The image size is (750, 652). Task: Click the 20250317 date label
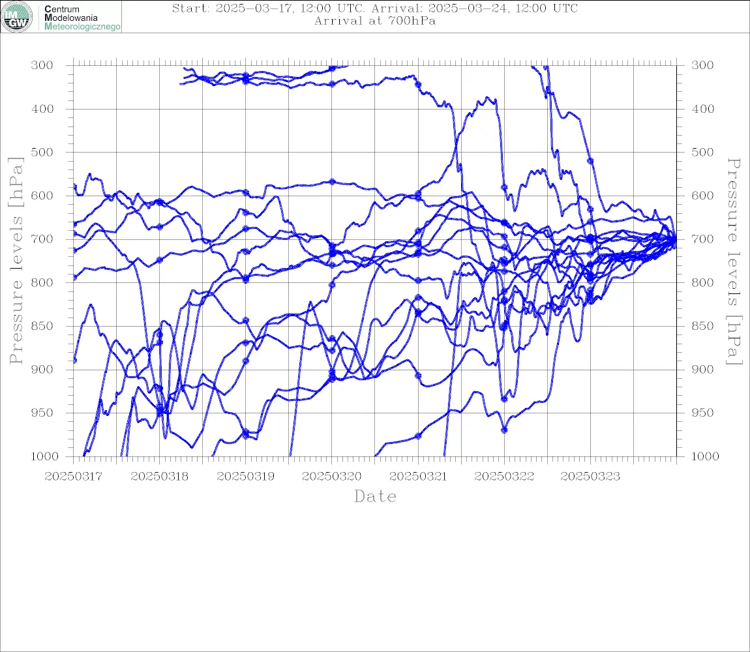73,477
